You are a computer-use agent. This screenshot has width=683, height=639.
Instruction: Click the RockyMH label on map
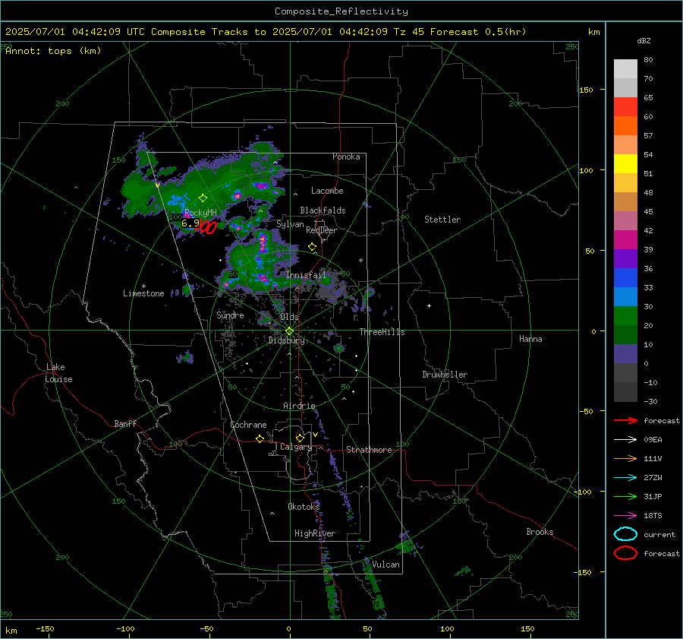[x=200, y=213]
